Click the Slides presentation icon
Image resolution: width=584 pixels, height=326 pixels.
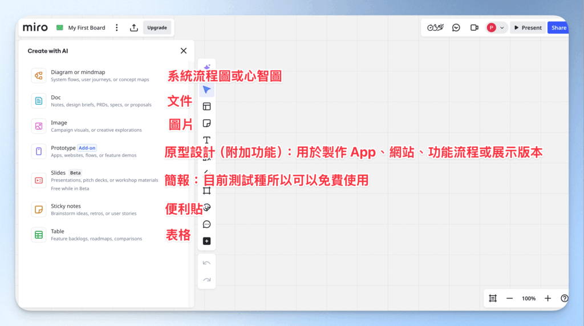[x=39, y=180]
